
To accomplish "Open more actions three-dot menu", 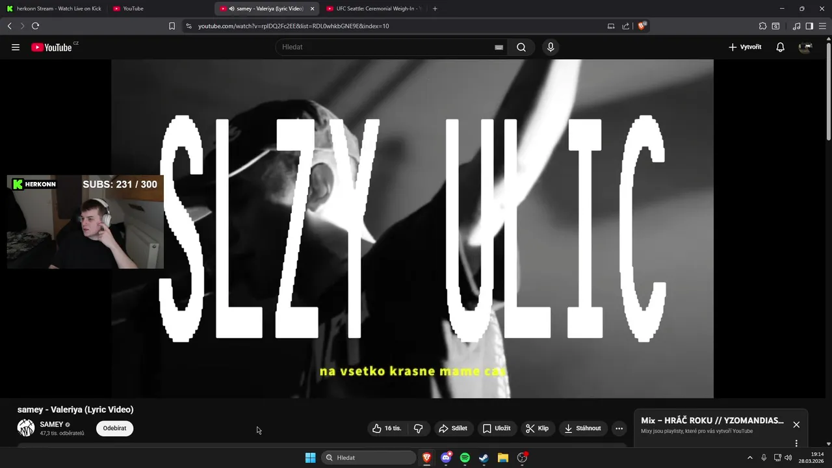I will pos(619,428).
